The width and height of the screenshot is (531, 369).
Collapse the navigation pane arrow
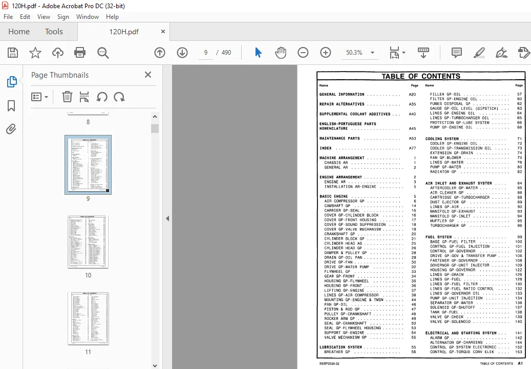coord(167,219)
